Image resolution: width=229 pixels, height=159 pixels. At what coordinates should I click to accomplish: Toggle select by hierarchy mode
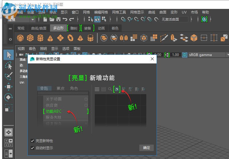90,19
